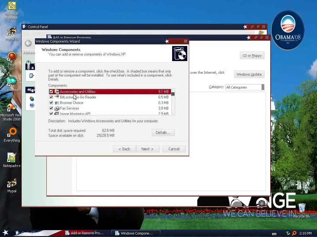Select the BitLocker To Go Reader row
The image size is (317, 237).
click(110, 97)
